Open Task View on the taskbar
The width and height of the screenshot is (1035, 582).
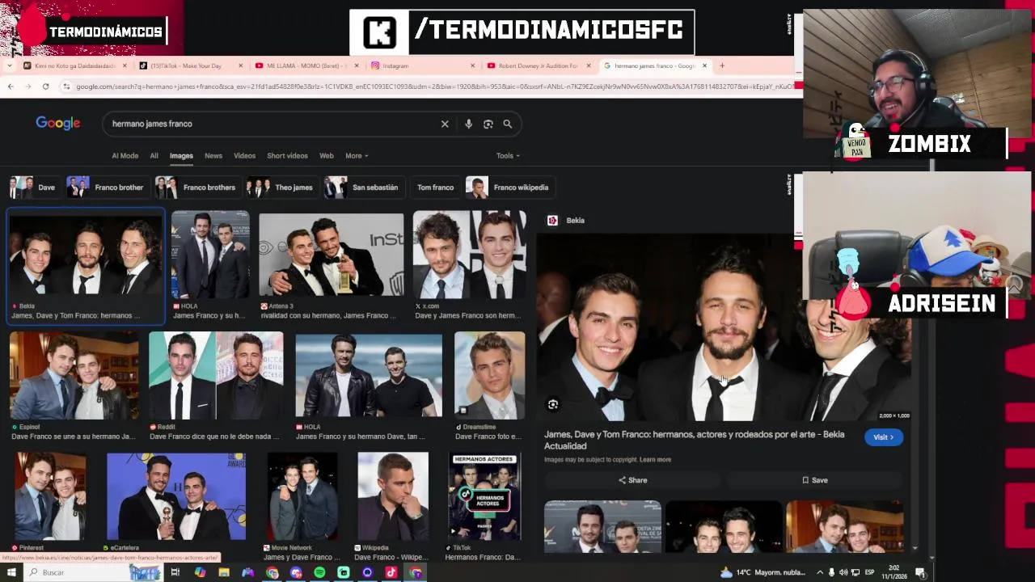(175, 572)
